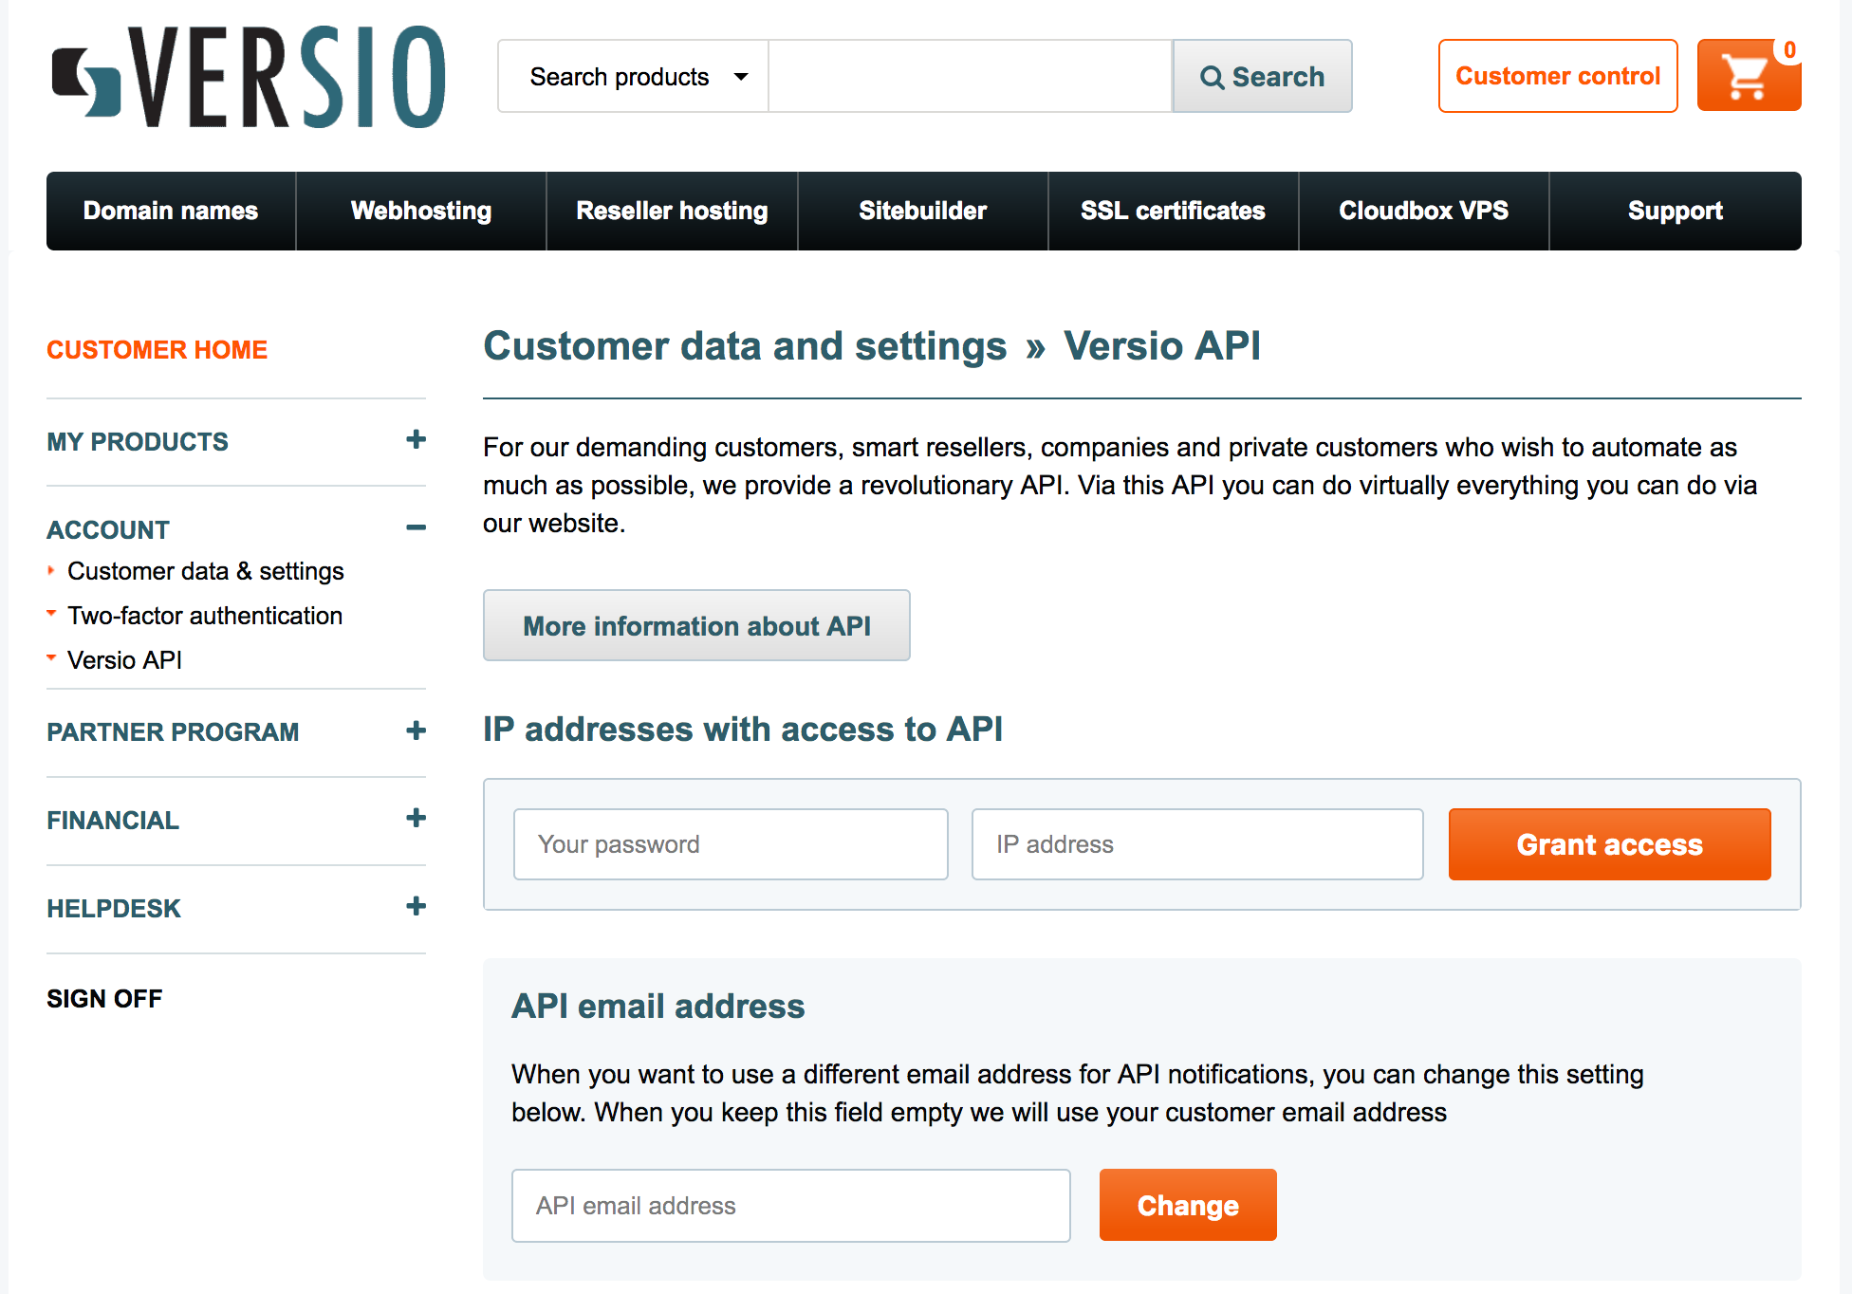Click Grant access button
Viewport: 1852px width, 1294px height.
click(x=1609, y=844)
